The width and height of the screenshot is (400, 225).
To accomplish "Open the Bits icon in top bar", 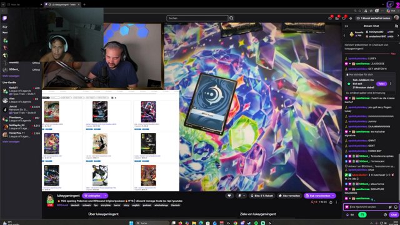I will [x=351, y=18].
